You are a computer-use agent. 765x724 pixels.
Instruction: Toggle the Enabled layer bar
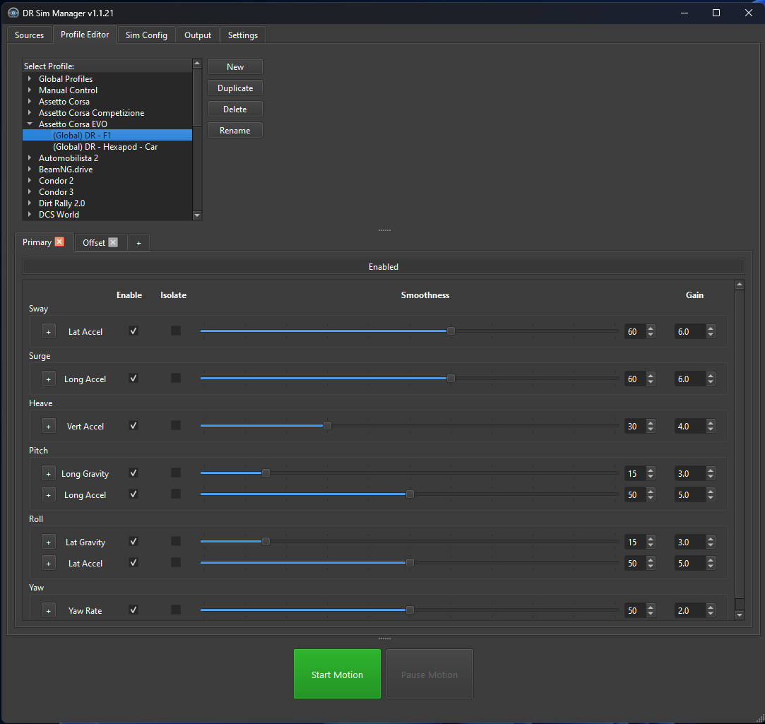(383, 267)
